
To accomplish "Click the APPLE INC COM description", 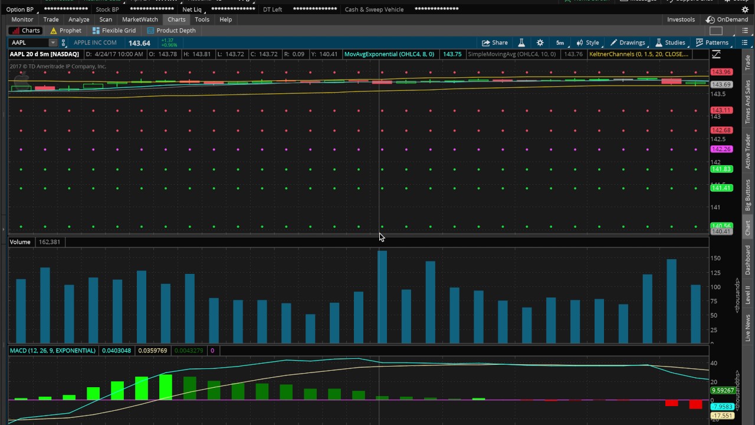I will (95, 42).
